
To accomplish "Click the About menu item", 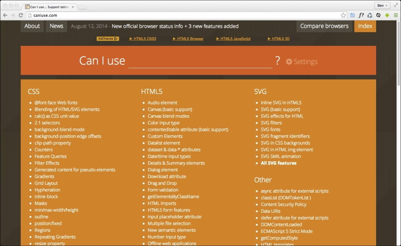I will 32,26.
